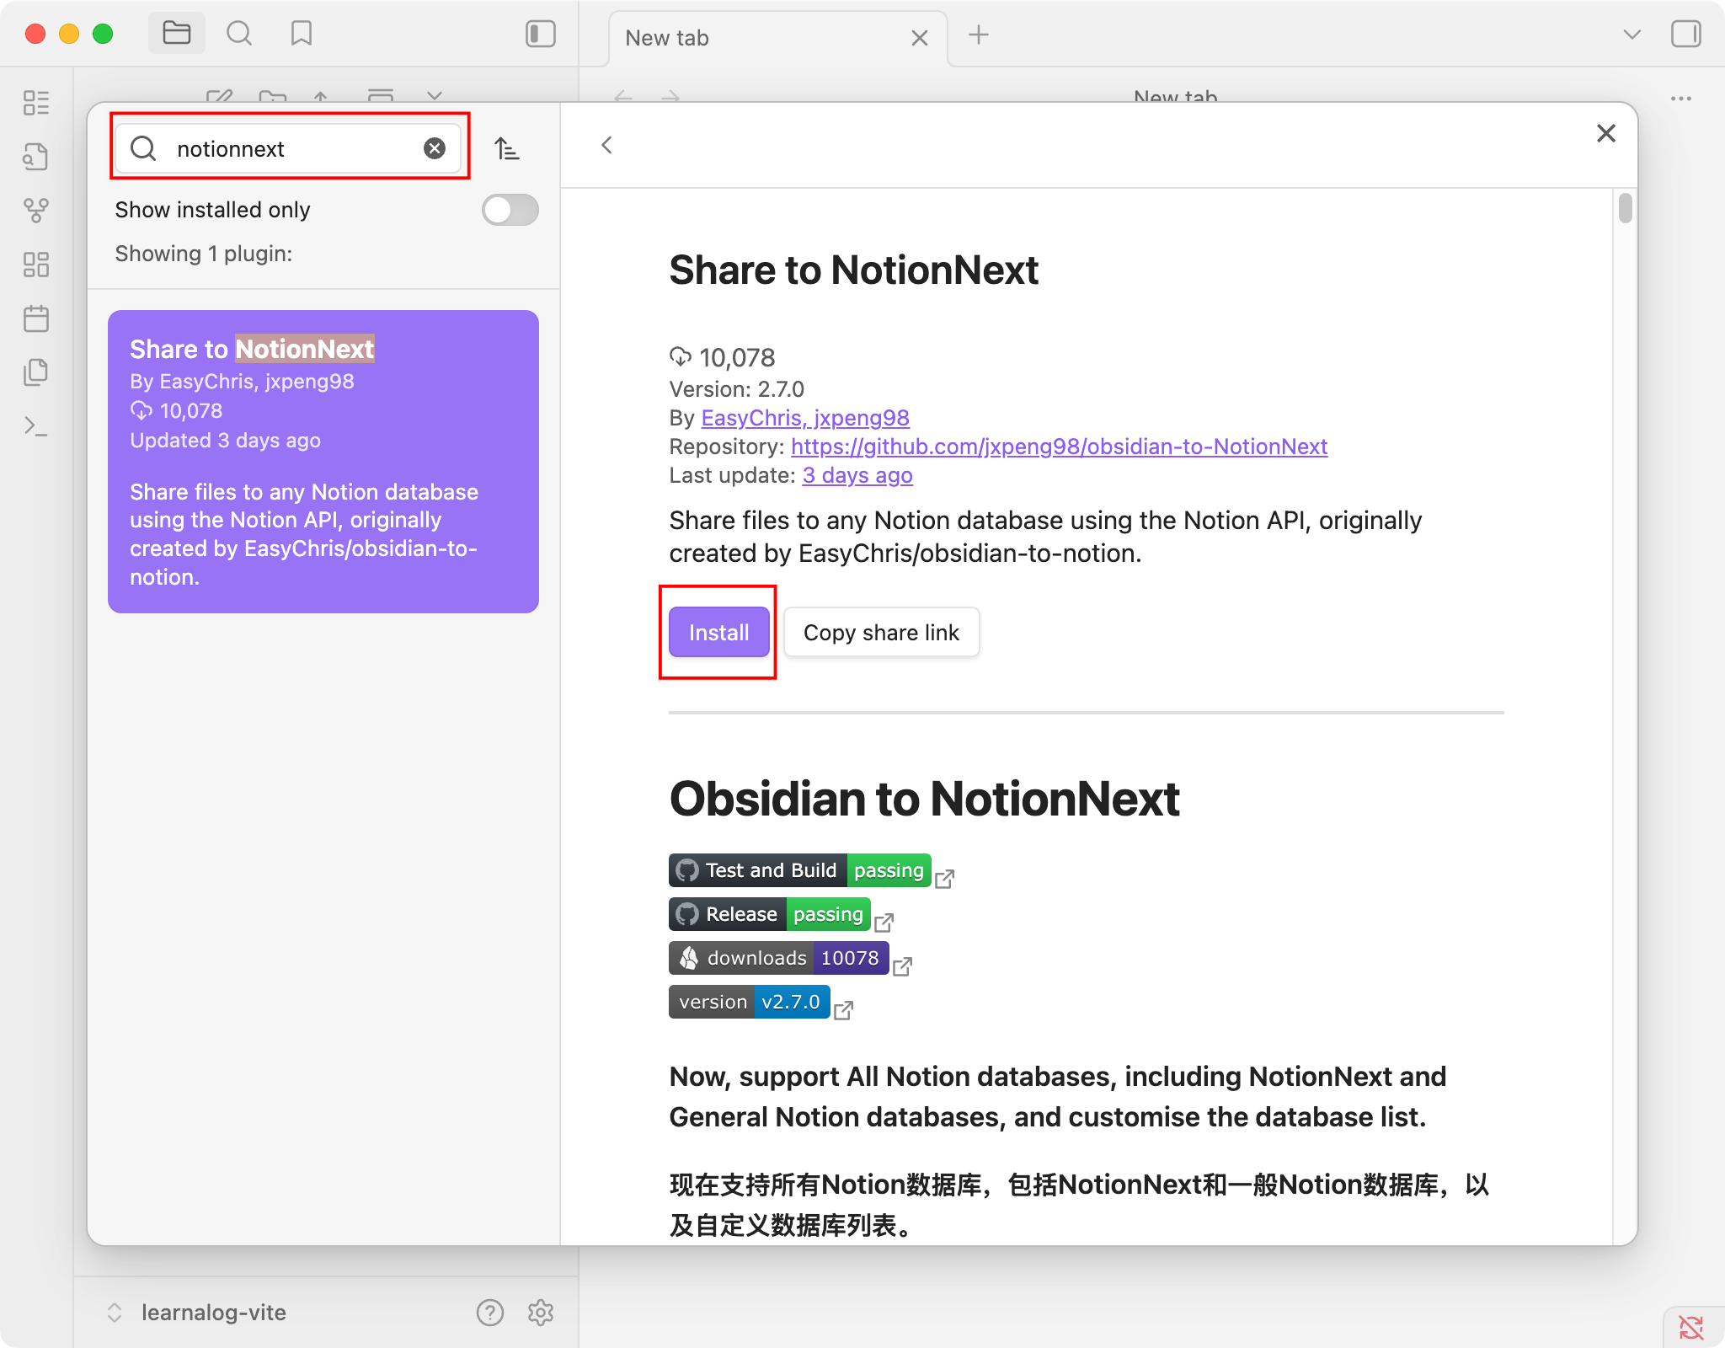Screen dimensions: 1725x1348
Task: Collapse the left sidebar toggle
Action: pyautogui.click(x=540, y=34)
